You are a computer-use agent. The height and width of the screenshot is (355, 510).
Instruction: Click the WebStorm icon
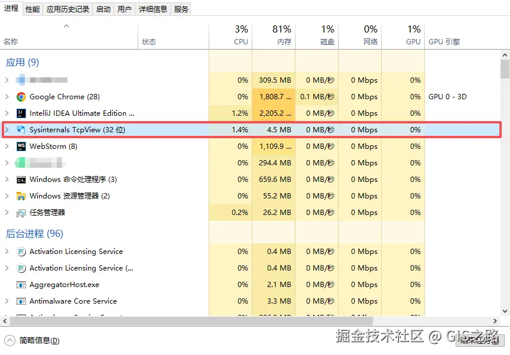21,146
